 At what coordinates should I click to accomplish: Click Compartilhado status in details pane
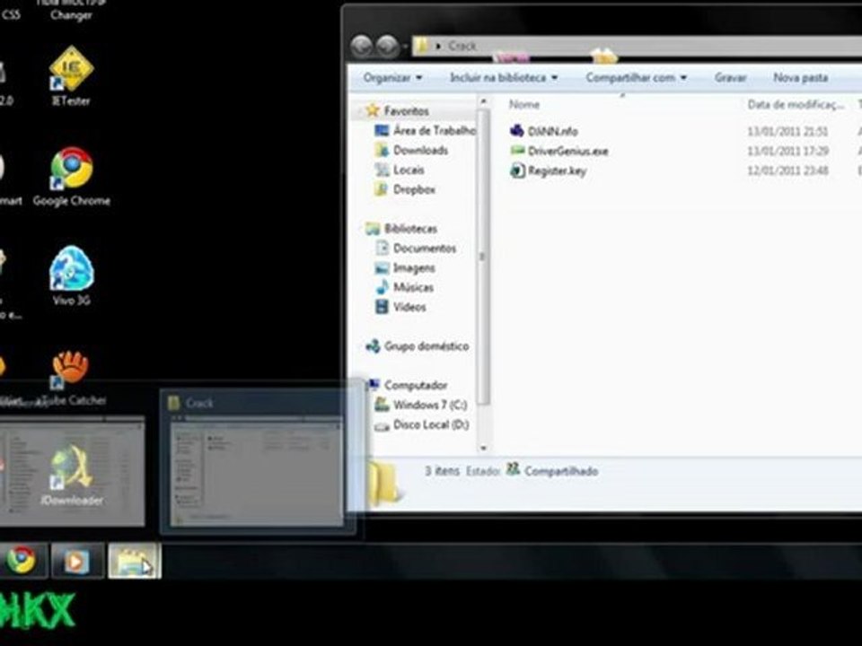560,471
